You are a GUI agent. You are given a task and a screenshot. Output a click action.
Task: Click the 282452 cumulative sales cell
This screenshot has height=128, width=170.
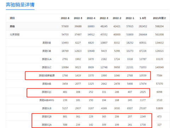click(x=143, y=26)
